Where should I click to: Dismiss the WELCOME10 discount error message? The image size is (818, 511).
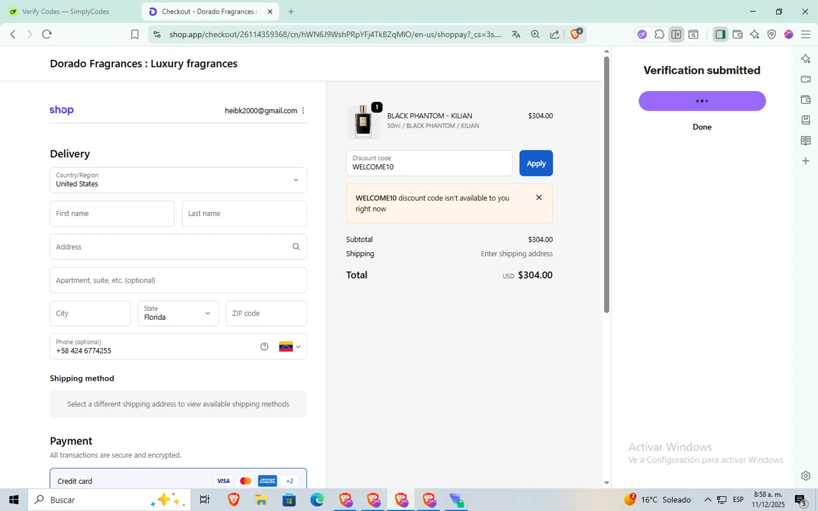[x=539, y=198]
